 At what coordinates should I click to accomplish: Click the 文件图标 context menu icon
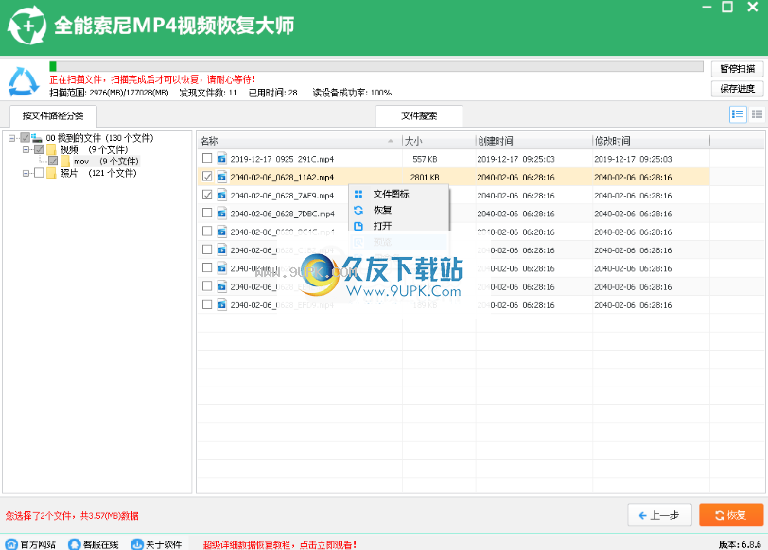358,194
